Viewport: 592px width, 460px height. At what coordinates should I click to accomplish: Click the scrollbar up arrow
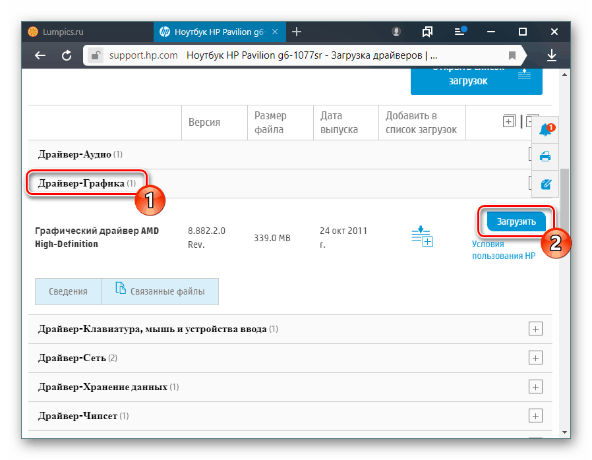564,74
